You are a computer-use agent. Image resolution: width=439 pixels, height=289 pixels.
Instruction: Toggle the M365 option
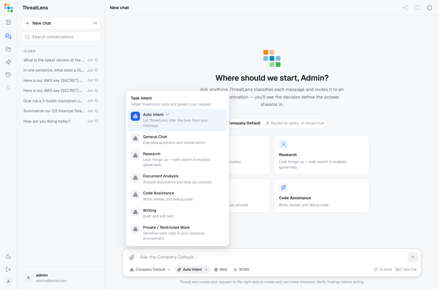tap(241, 270)
